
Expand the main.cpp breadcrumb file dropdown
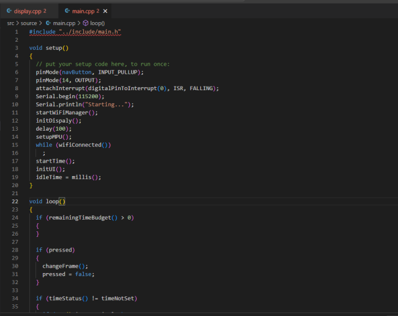(63, 23)
